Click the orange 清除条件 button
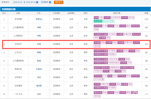Screen dimensions: 151x99 59,2
